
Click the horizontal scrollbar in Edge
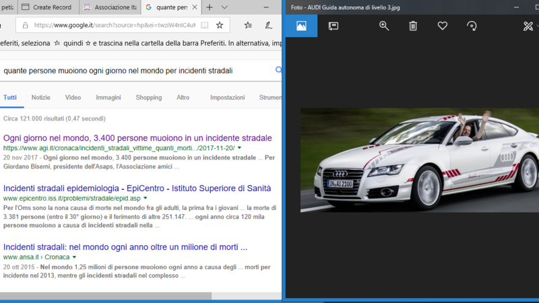pos(106,296)
